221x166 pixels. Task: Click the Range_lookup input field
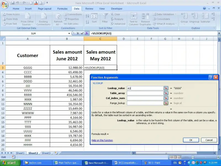tap(145, 103)
